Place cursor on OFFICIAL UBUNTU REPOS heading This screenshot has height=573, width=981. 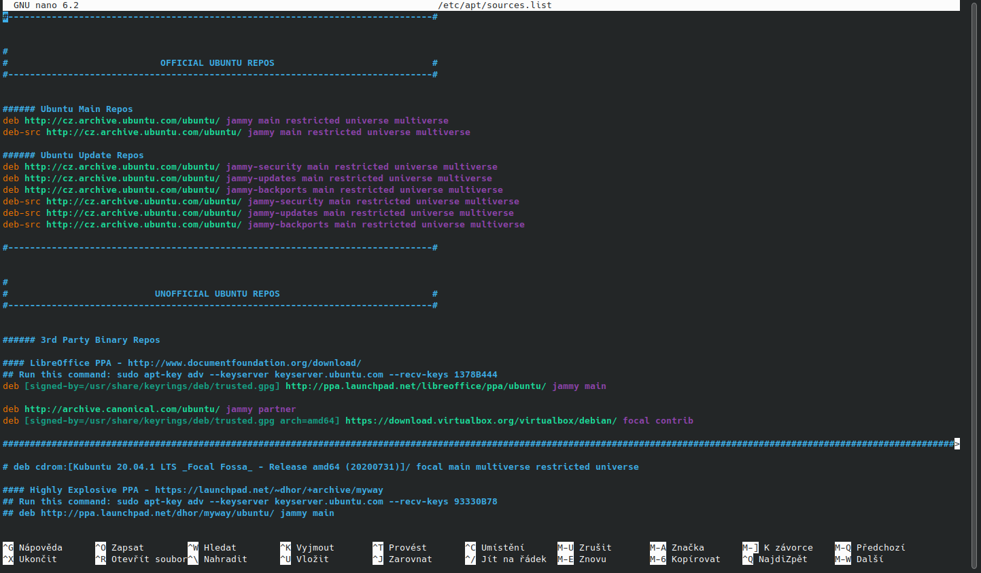[x=218, y=63]
